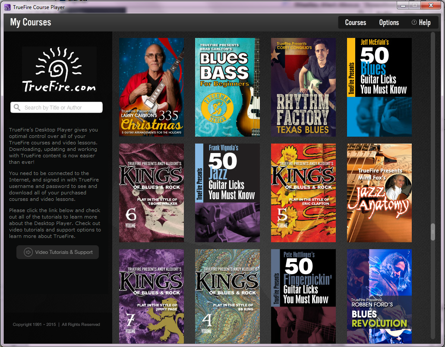Image resolution: width=445 pixels, height=347 pixels.
Task: Minimize the TrueFire Course Player window
Action: point(403,5)
